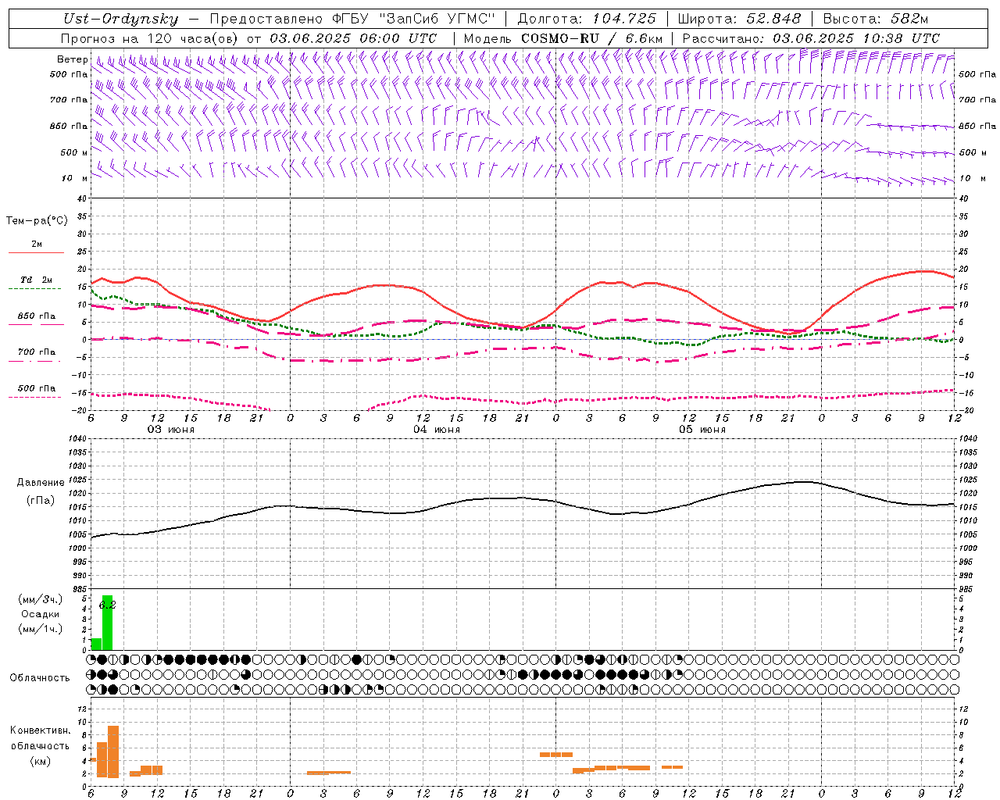Click the 'Рассчитано: 03.06.2025 10:38 UTC' timestamp
The image size is (1000, 800).
[x=811, y=38]
